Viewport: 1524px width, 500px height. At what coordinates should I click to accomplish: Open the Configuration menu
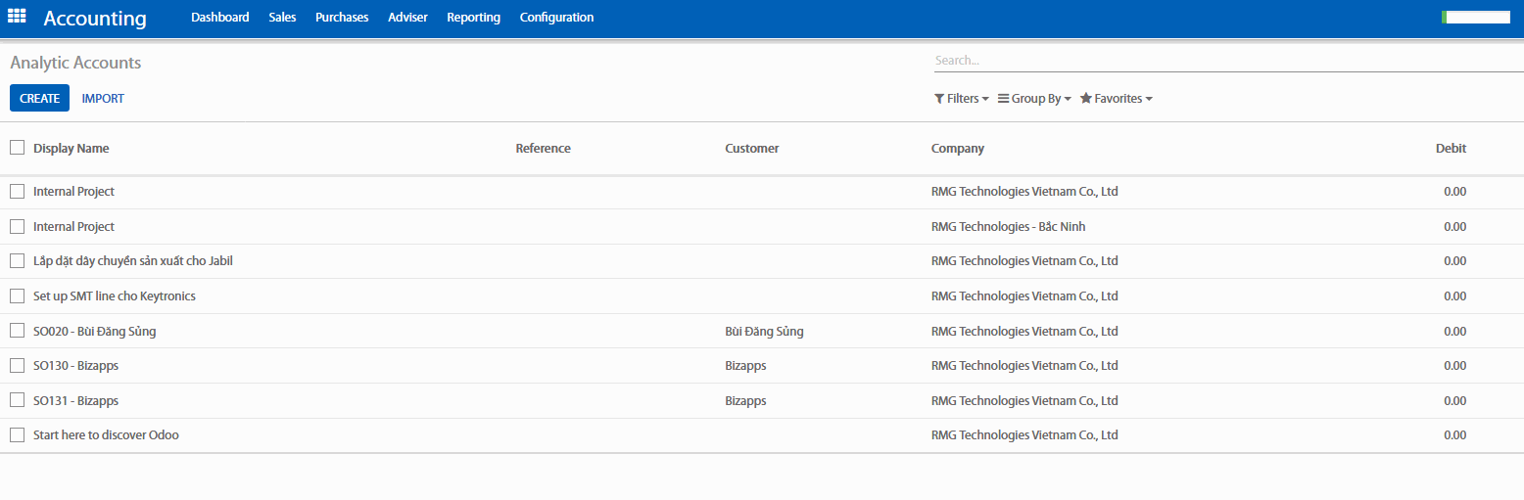[556, 18]
